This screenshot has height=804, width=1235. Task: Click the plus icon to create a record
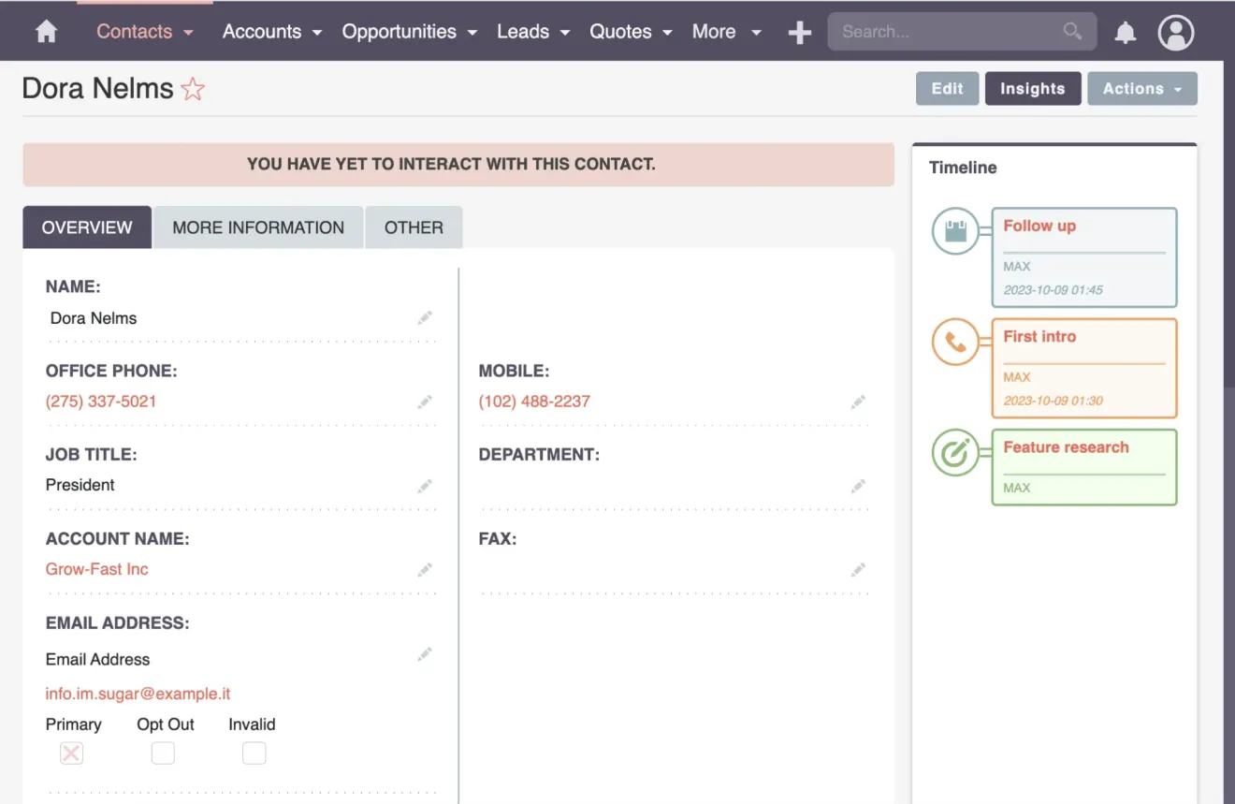[800, 31]
